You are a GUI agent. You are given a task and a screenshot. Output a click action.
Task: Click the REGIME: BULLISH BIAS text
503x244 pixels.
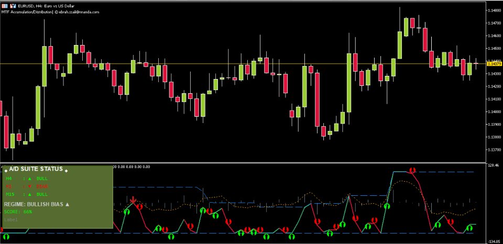point(34,204)
